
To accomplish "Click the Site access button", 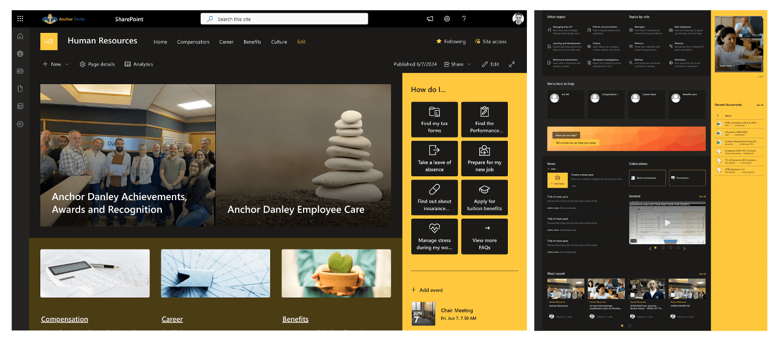I will pos(490,41).
